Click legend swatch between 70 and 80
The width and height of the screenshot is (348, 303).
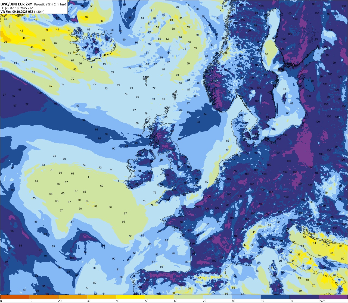point(217,297)
